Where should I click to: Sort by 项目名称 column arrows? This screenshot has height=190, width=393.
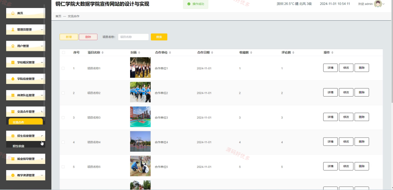102,52
